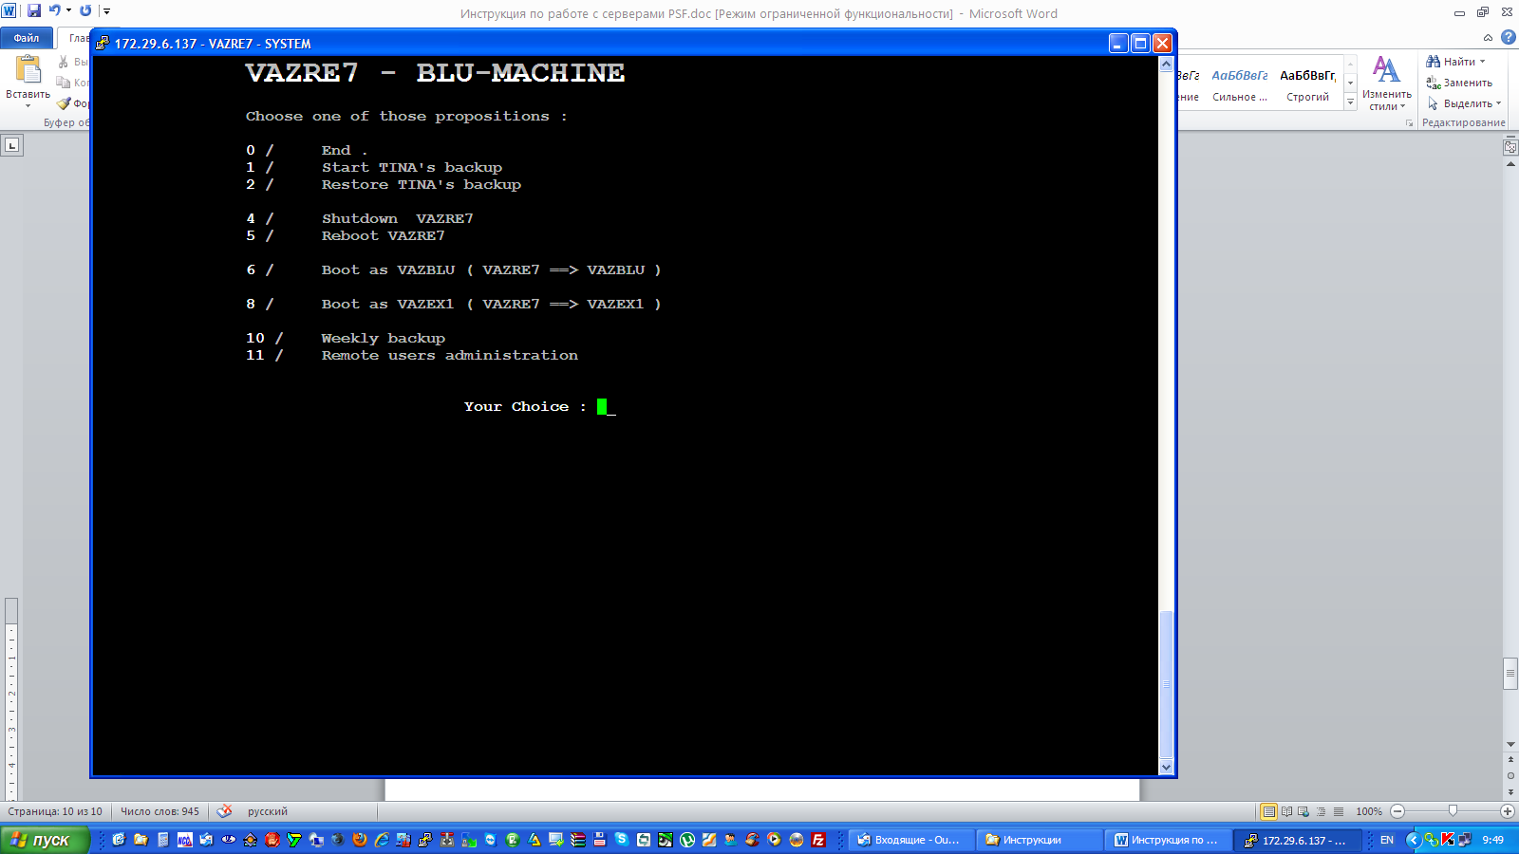Toggle the ruler view button above Word scrollbar
Viewport: 1519px width, 854px height.
(x=1510, y=147)
